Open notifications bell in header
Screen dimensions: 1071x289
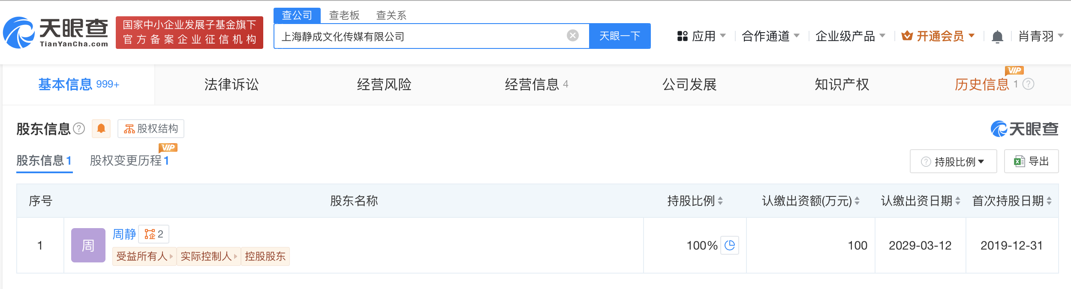tap(997, 37)
